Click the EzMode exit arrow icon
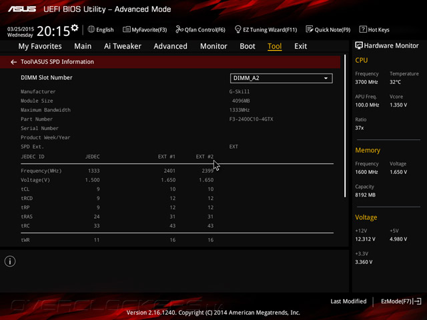 [417, 301]
